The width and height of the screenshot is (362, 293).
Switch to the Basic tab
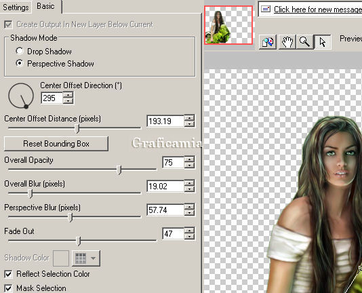tap(45, 6)
